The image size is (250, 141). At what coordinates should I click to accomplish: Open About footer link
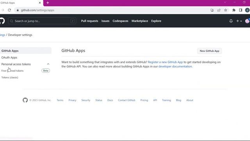(189, 100)
